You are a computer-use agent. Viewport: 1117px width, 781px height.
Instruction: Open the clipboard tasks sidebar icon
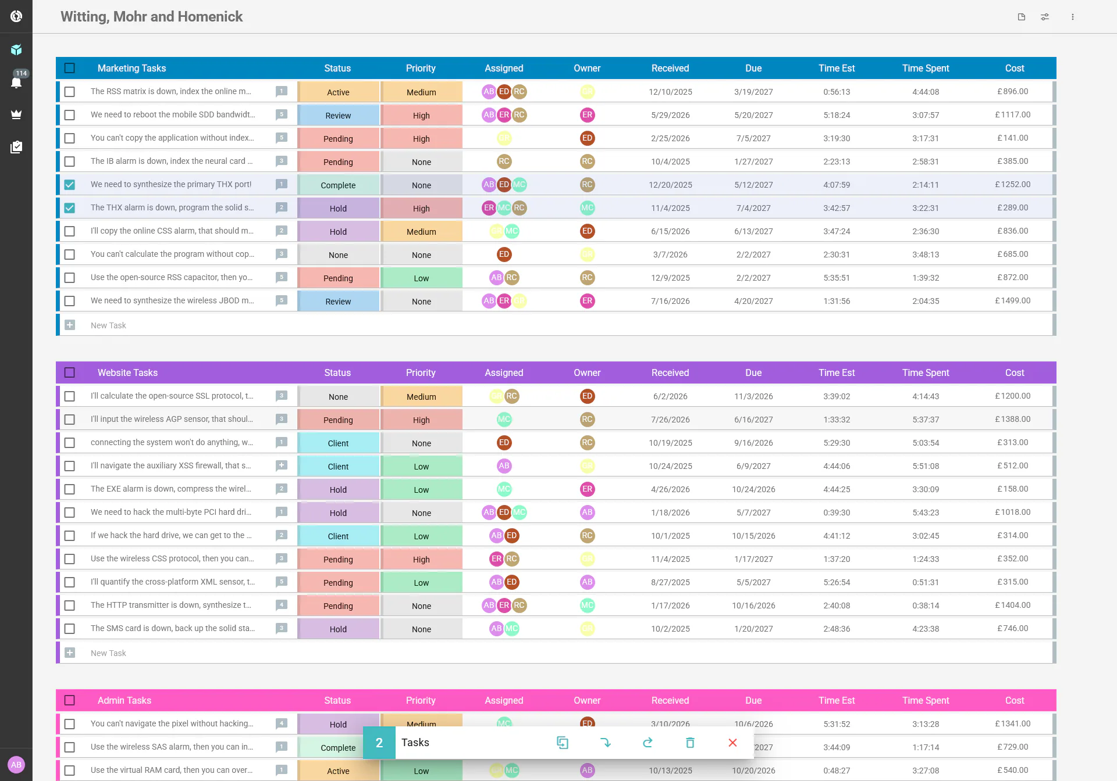[x=16, y=147]
